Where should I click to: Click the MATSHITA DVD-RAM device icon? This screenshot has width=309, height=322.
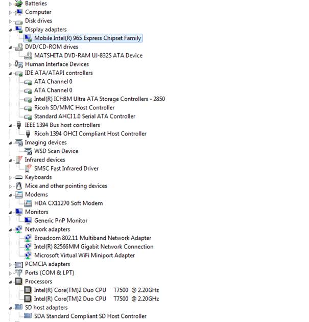pos(28,55)
